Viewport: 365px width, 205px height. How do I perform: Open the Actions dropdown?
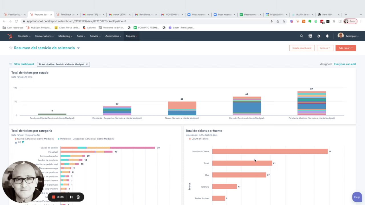[325, 48]
